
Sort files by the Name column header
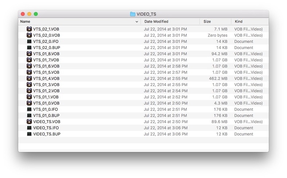pos(79,21)
